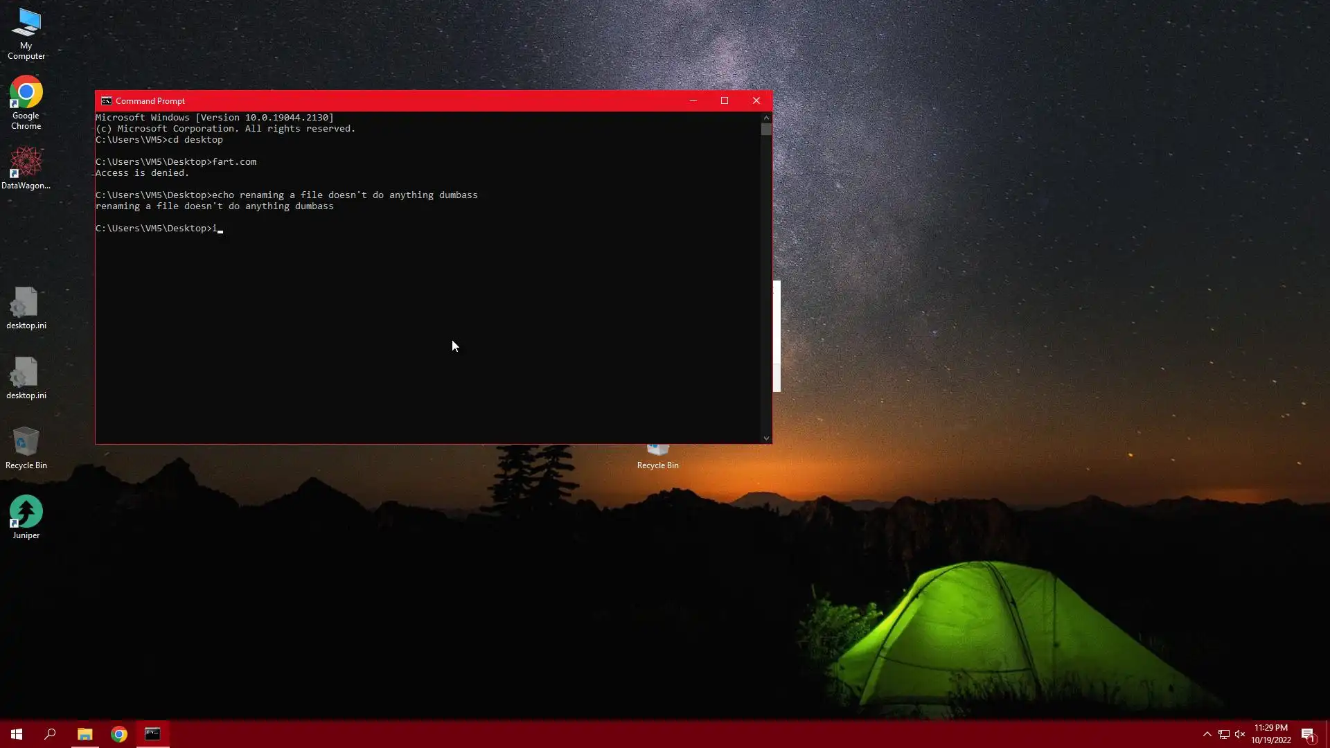
Task: Open taskbar search magnifier
Action: pos(50,734)
